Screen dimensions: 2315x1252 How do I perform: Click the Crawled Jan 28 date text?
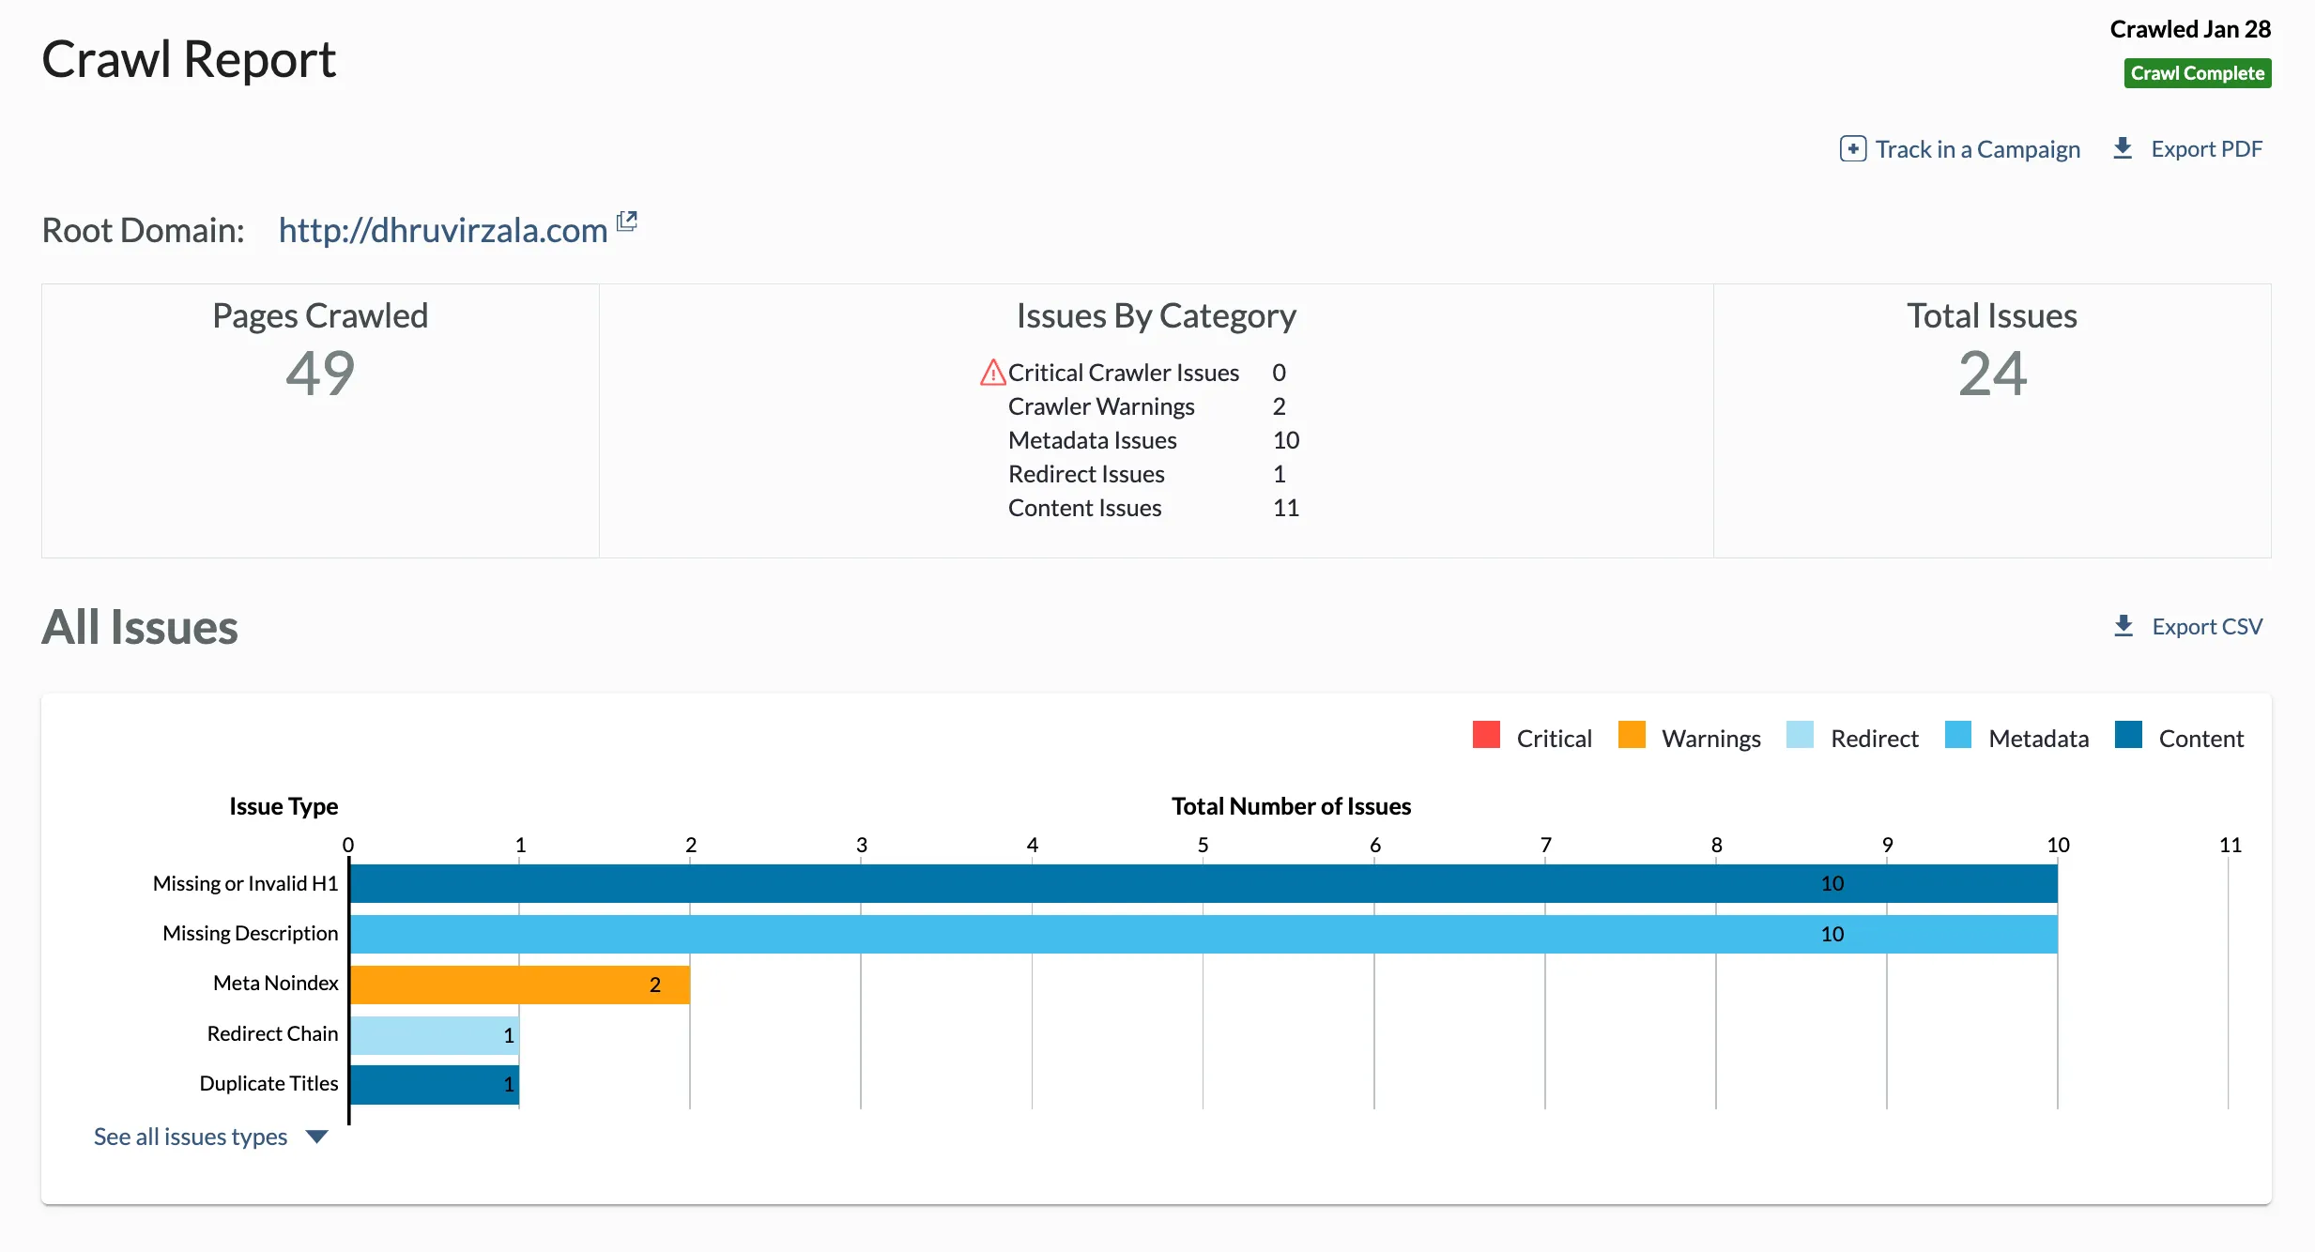(2190, 29)
